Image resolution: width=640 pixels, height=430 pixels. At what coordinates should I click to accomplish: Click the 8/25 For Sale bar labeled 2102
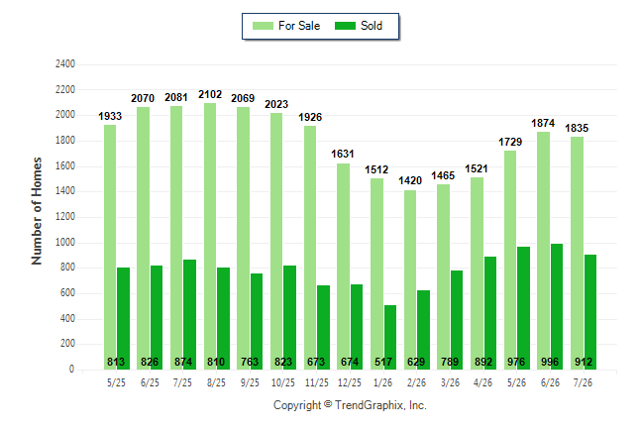(x=210, y=237)
